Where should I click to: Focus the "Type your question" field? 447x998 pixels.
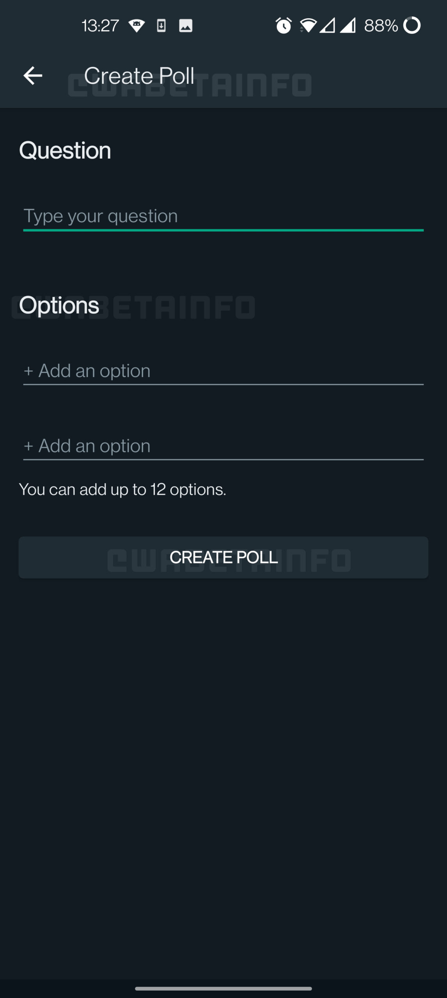coord(223,216)
